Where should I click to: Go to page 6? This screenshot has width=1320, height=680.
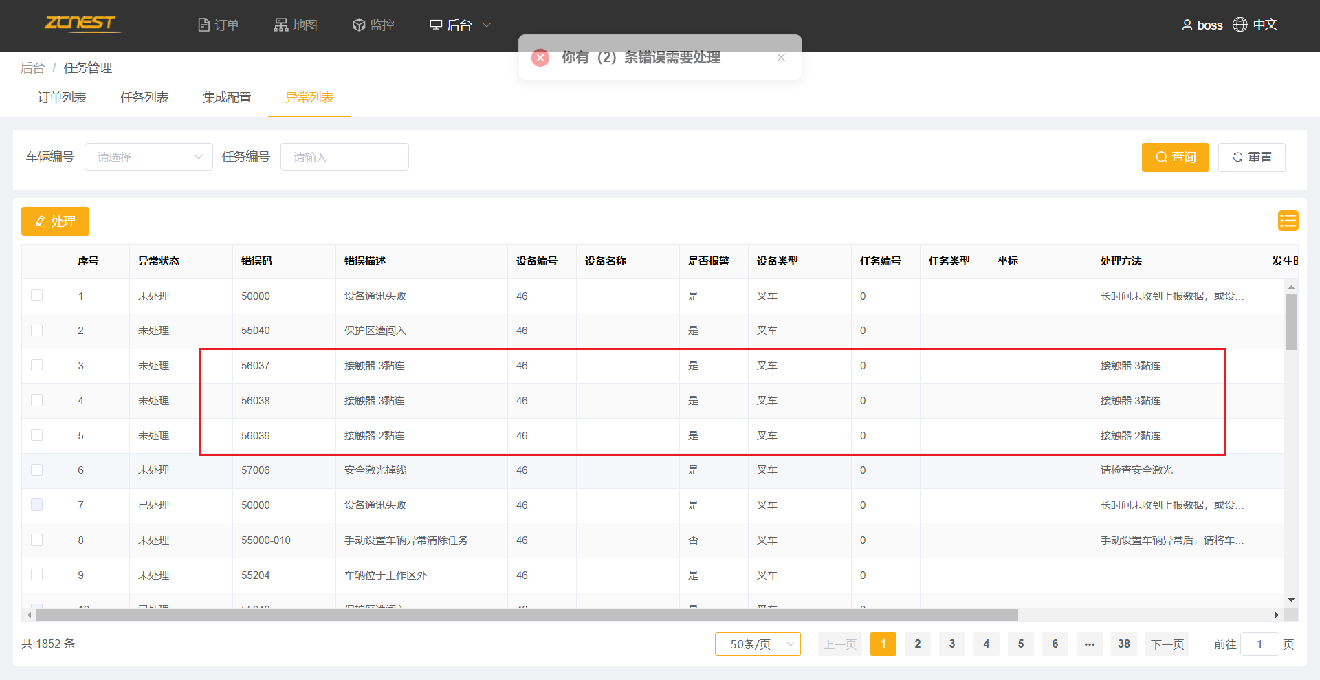click(x=1055, y=644)
